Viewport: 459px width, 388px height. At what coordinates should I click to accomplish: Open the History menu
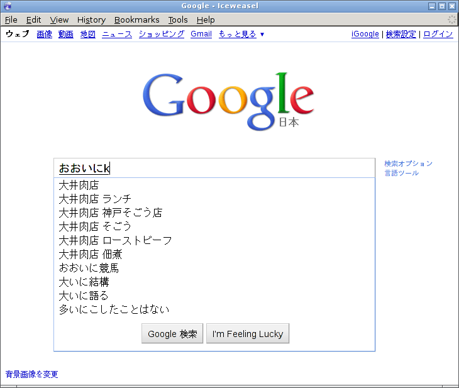[91, 19]
